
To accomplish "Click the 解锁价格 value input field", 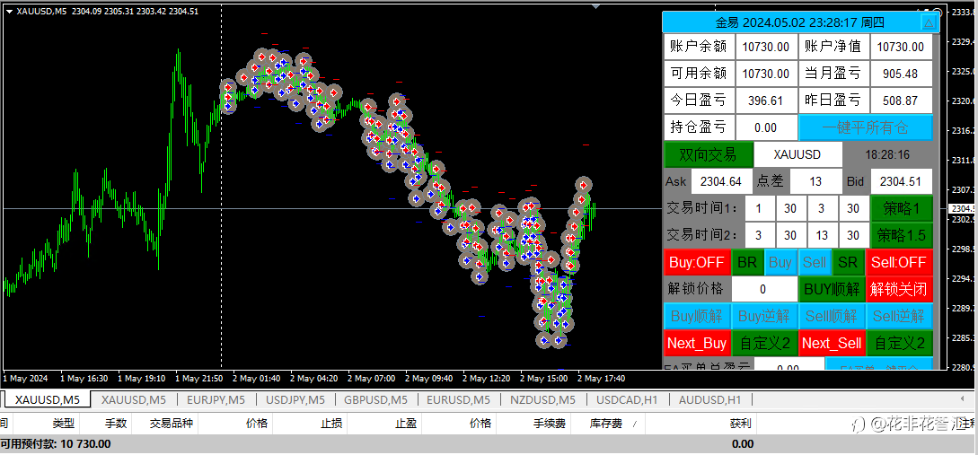I will coord(764,290).
